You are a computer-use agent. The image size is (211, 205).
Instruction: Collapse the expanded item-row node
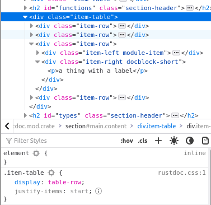pos(31,44)
